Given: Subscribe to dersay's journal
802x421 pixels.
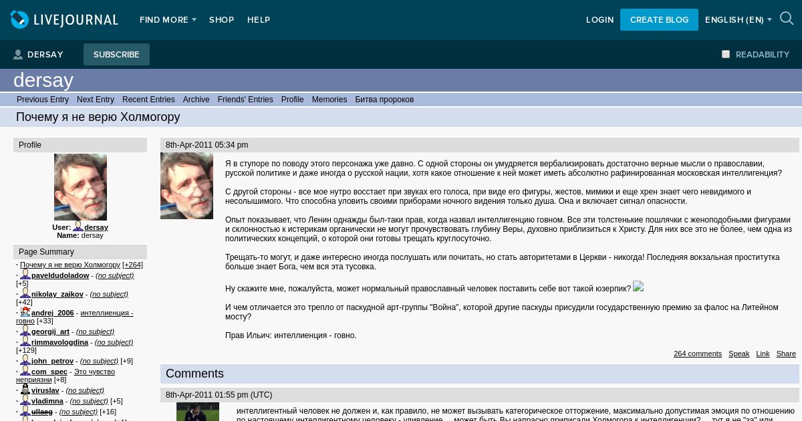Looking at the screenshot, I should [x=116, y=55].
